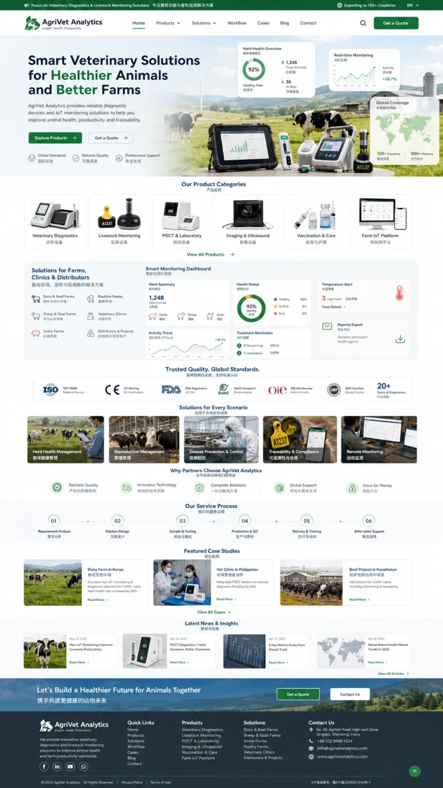
Task: Click hero Get a Quote outlined button
Action: [111, 138]
